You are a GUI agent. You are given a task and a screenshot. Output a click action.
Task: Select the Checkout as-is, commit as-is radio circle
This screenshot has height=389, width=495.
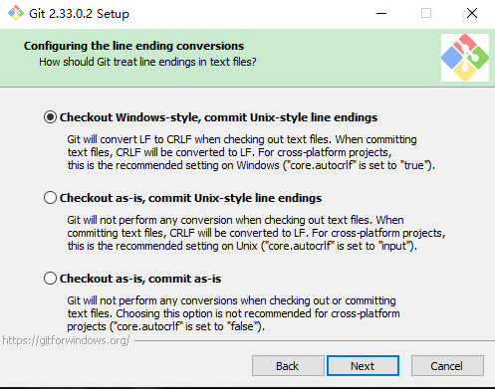coord(50,279)
